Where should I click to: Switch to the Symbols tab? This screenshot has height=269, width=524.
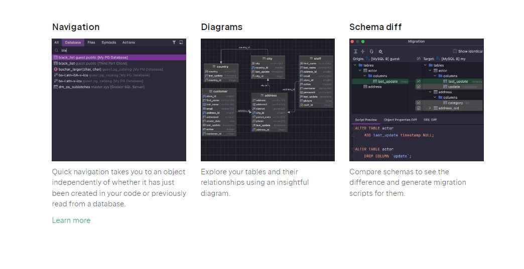click(108, 43)
